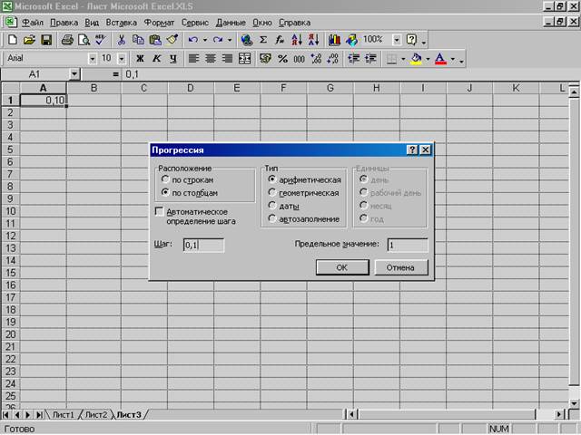The height and width of the screenshot is (435, 581).
Task: Toggle bold formatting (Ж) button
Action: tap(141, 58)
